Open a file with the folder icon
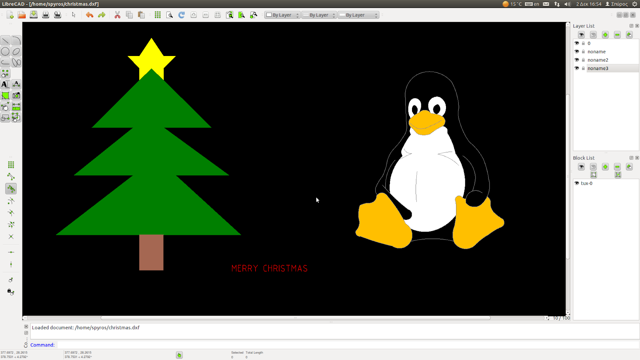The width and height of the screenshot is (640, 360). (x=22, y=15)
